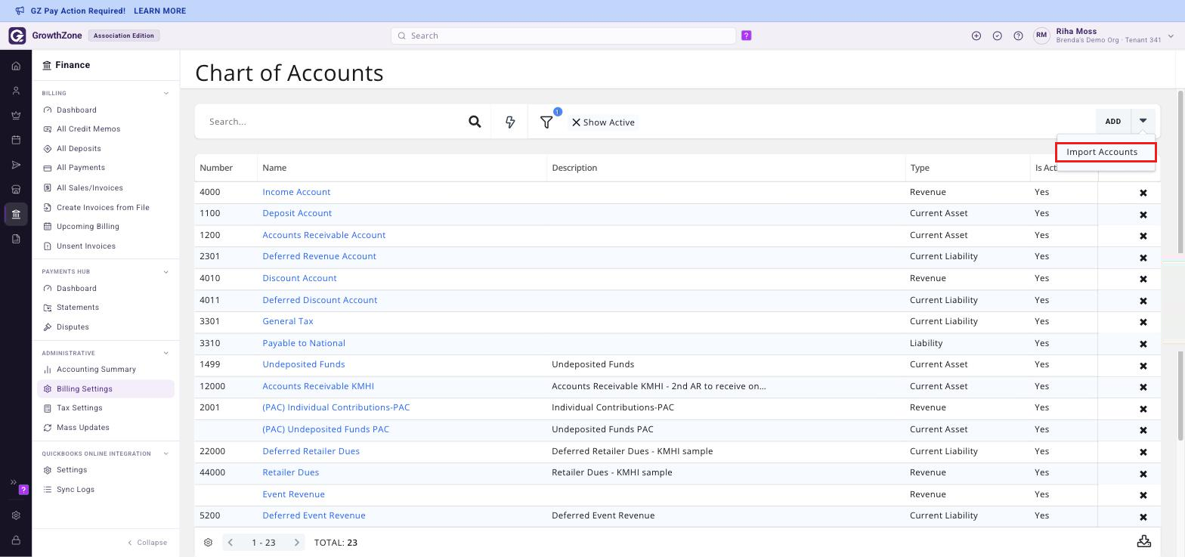
Task: Open the Contacts person icon in left rail
Action: point(16,91)
